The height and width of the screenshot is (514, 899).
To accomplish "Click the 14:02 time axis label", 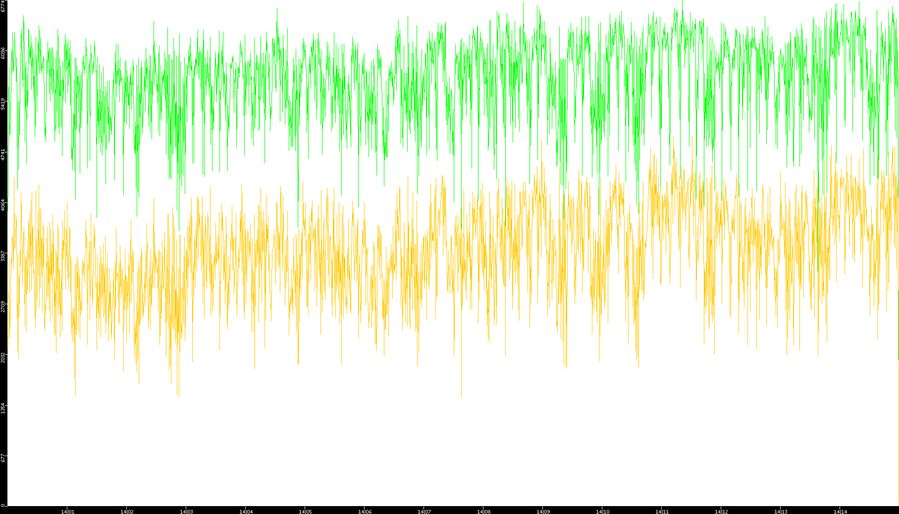I will pos(127,512).
